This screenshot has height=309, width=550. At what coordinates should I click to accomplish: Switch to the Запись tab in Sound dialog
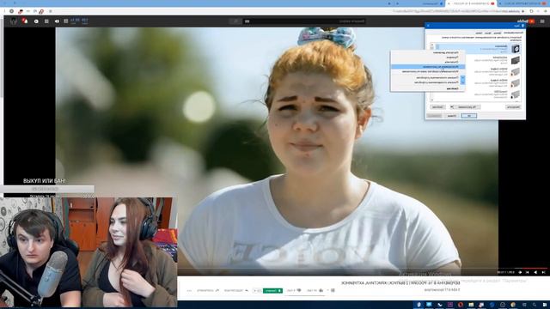click(498, 33)
